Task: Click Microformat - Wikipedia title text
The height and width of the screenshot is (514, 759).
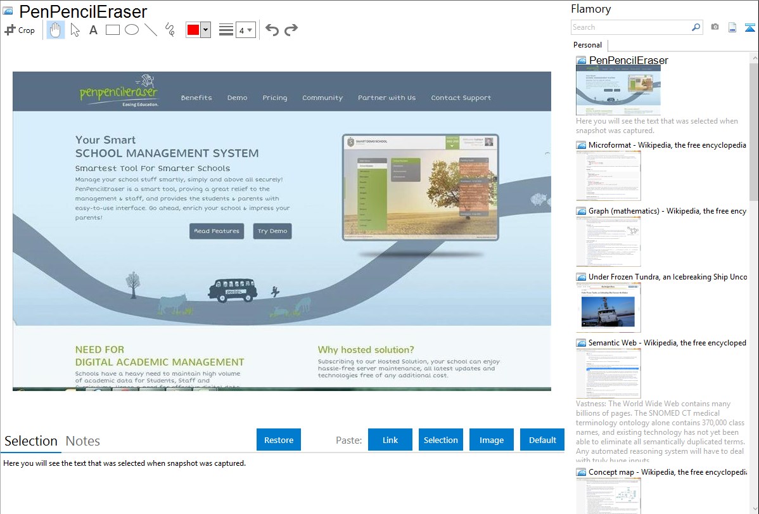Action: (x=667, y=145)
